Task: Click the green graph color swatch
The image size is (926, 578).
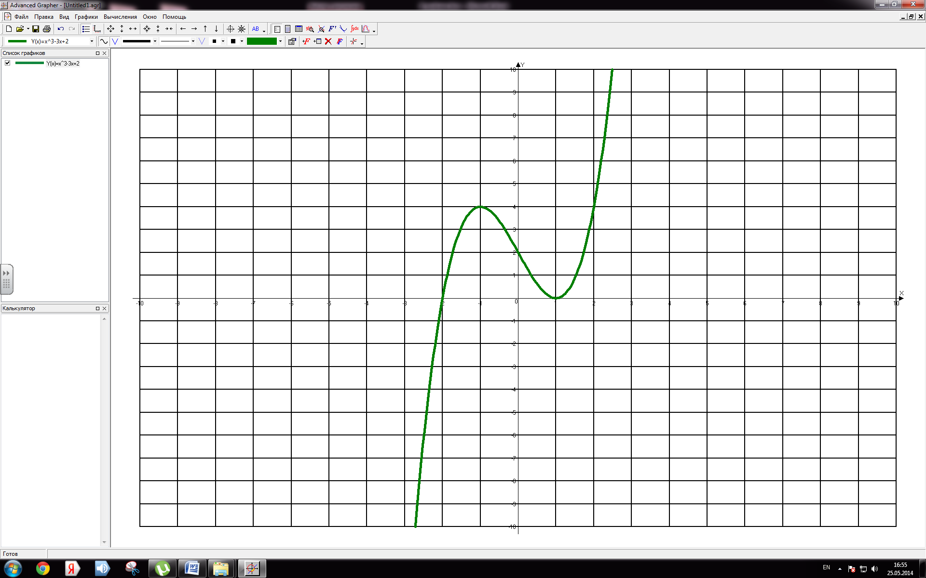Action: [261, 41]
